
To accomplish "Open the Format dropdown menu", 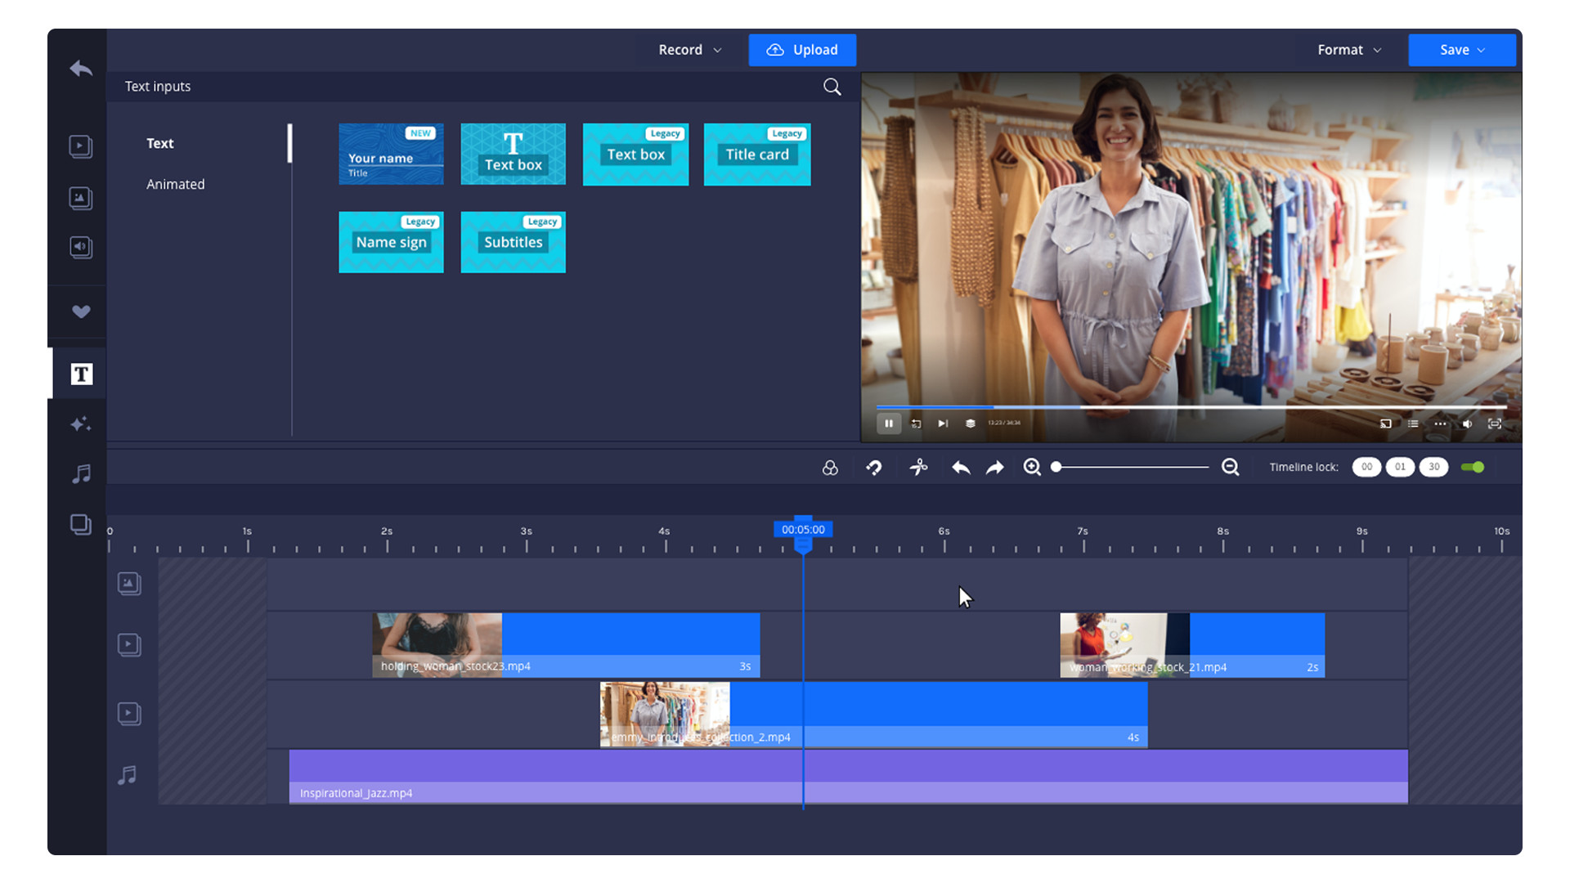I will [1348, 50].
